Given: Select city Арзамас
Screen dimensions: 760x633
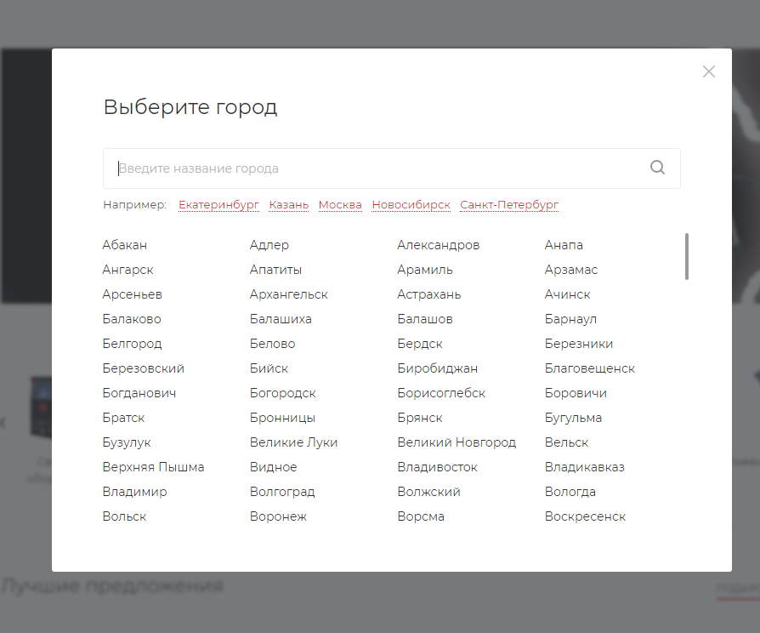Looking at the screenshot, I should [x=571, y=270].
